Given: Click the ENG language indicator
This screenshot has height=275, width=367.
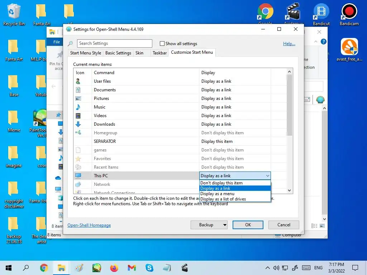Looking at the screenshot, I should (318, 268).
